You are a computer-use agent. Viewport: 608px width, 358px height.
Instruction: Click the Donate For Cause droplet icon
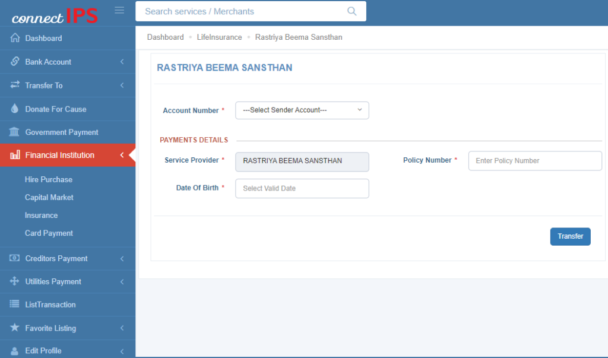(x=15, y=108)
